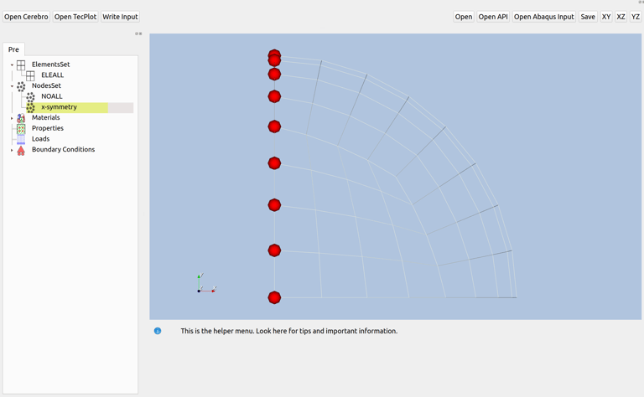This screenshot has height=397, width=644.
Task: Switch to the Pre tab
Action: [x=13, y=49]
